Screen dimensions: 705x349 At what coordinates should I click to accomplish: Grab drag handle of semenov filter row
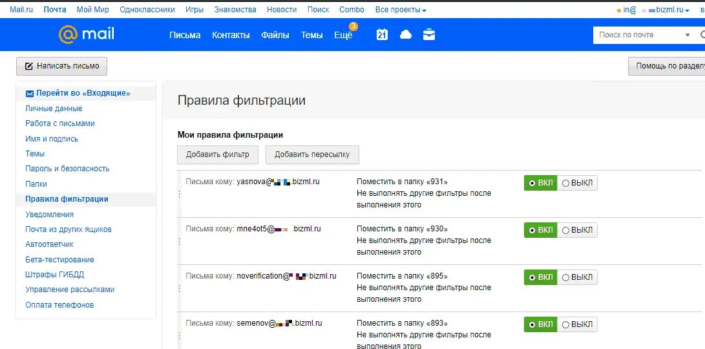pos(180,335)
